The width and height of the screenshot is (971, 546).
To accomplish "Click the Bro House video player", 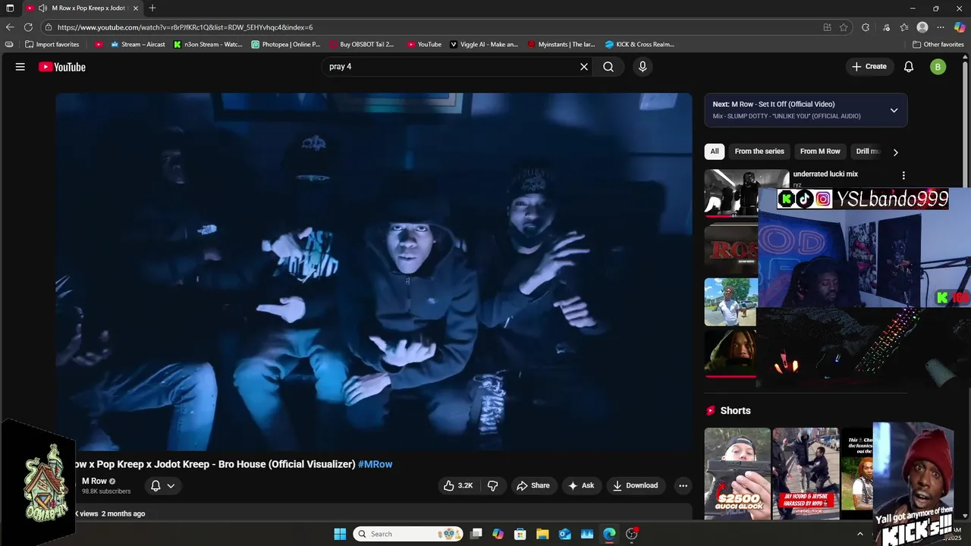I will point(373,272).
